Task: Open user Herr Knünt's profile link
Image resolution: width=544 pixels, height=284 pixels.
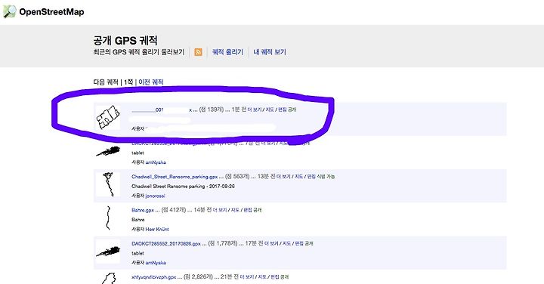Action: coord(157,229)
